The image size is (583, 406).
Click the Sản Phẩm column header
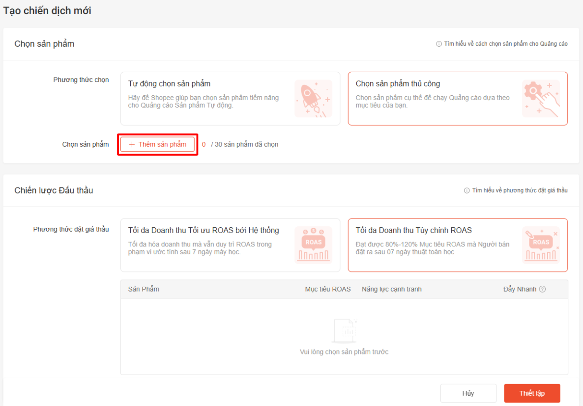[x=144, y=289]
